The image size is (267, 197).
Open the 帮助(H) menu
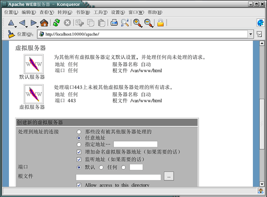[155, 12]
